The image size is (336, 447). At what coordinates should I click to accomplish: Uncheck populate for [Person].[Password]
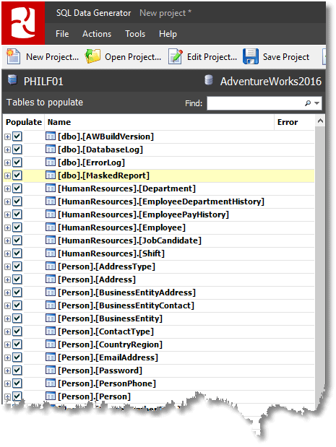point(17,370)
